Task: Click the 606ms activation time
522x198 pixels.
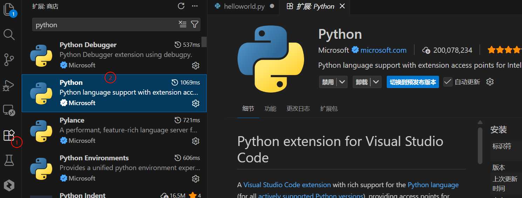Action: click(x=191, y=158)
